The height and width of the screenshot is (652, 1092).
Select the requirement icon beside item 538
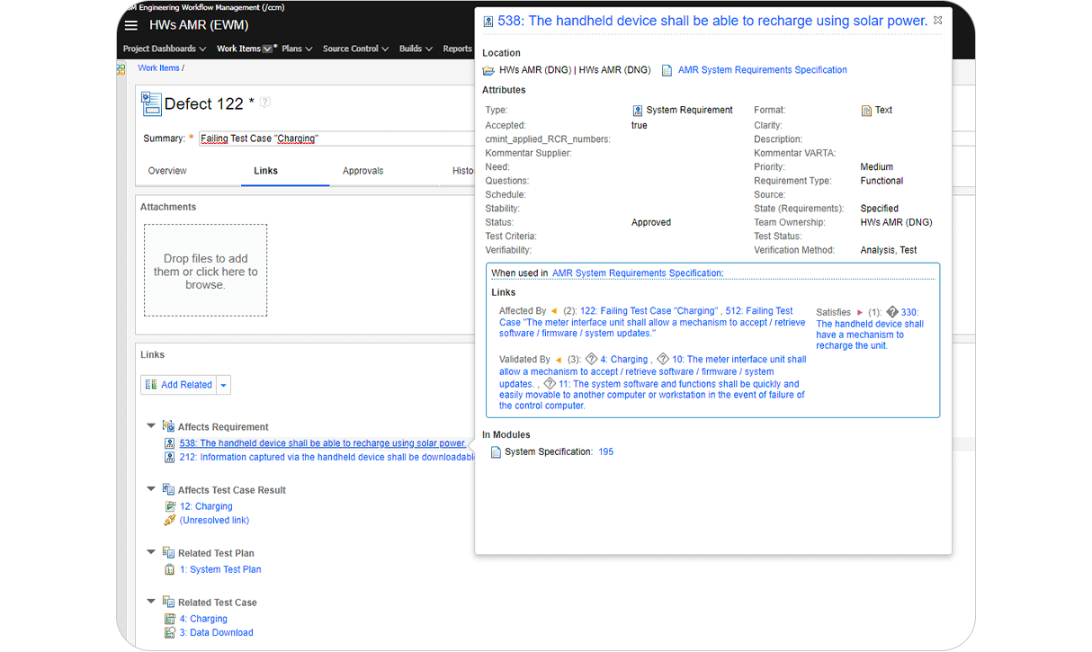coord(170,442)
